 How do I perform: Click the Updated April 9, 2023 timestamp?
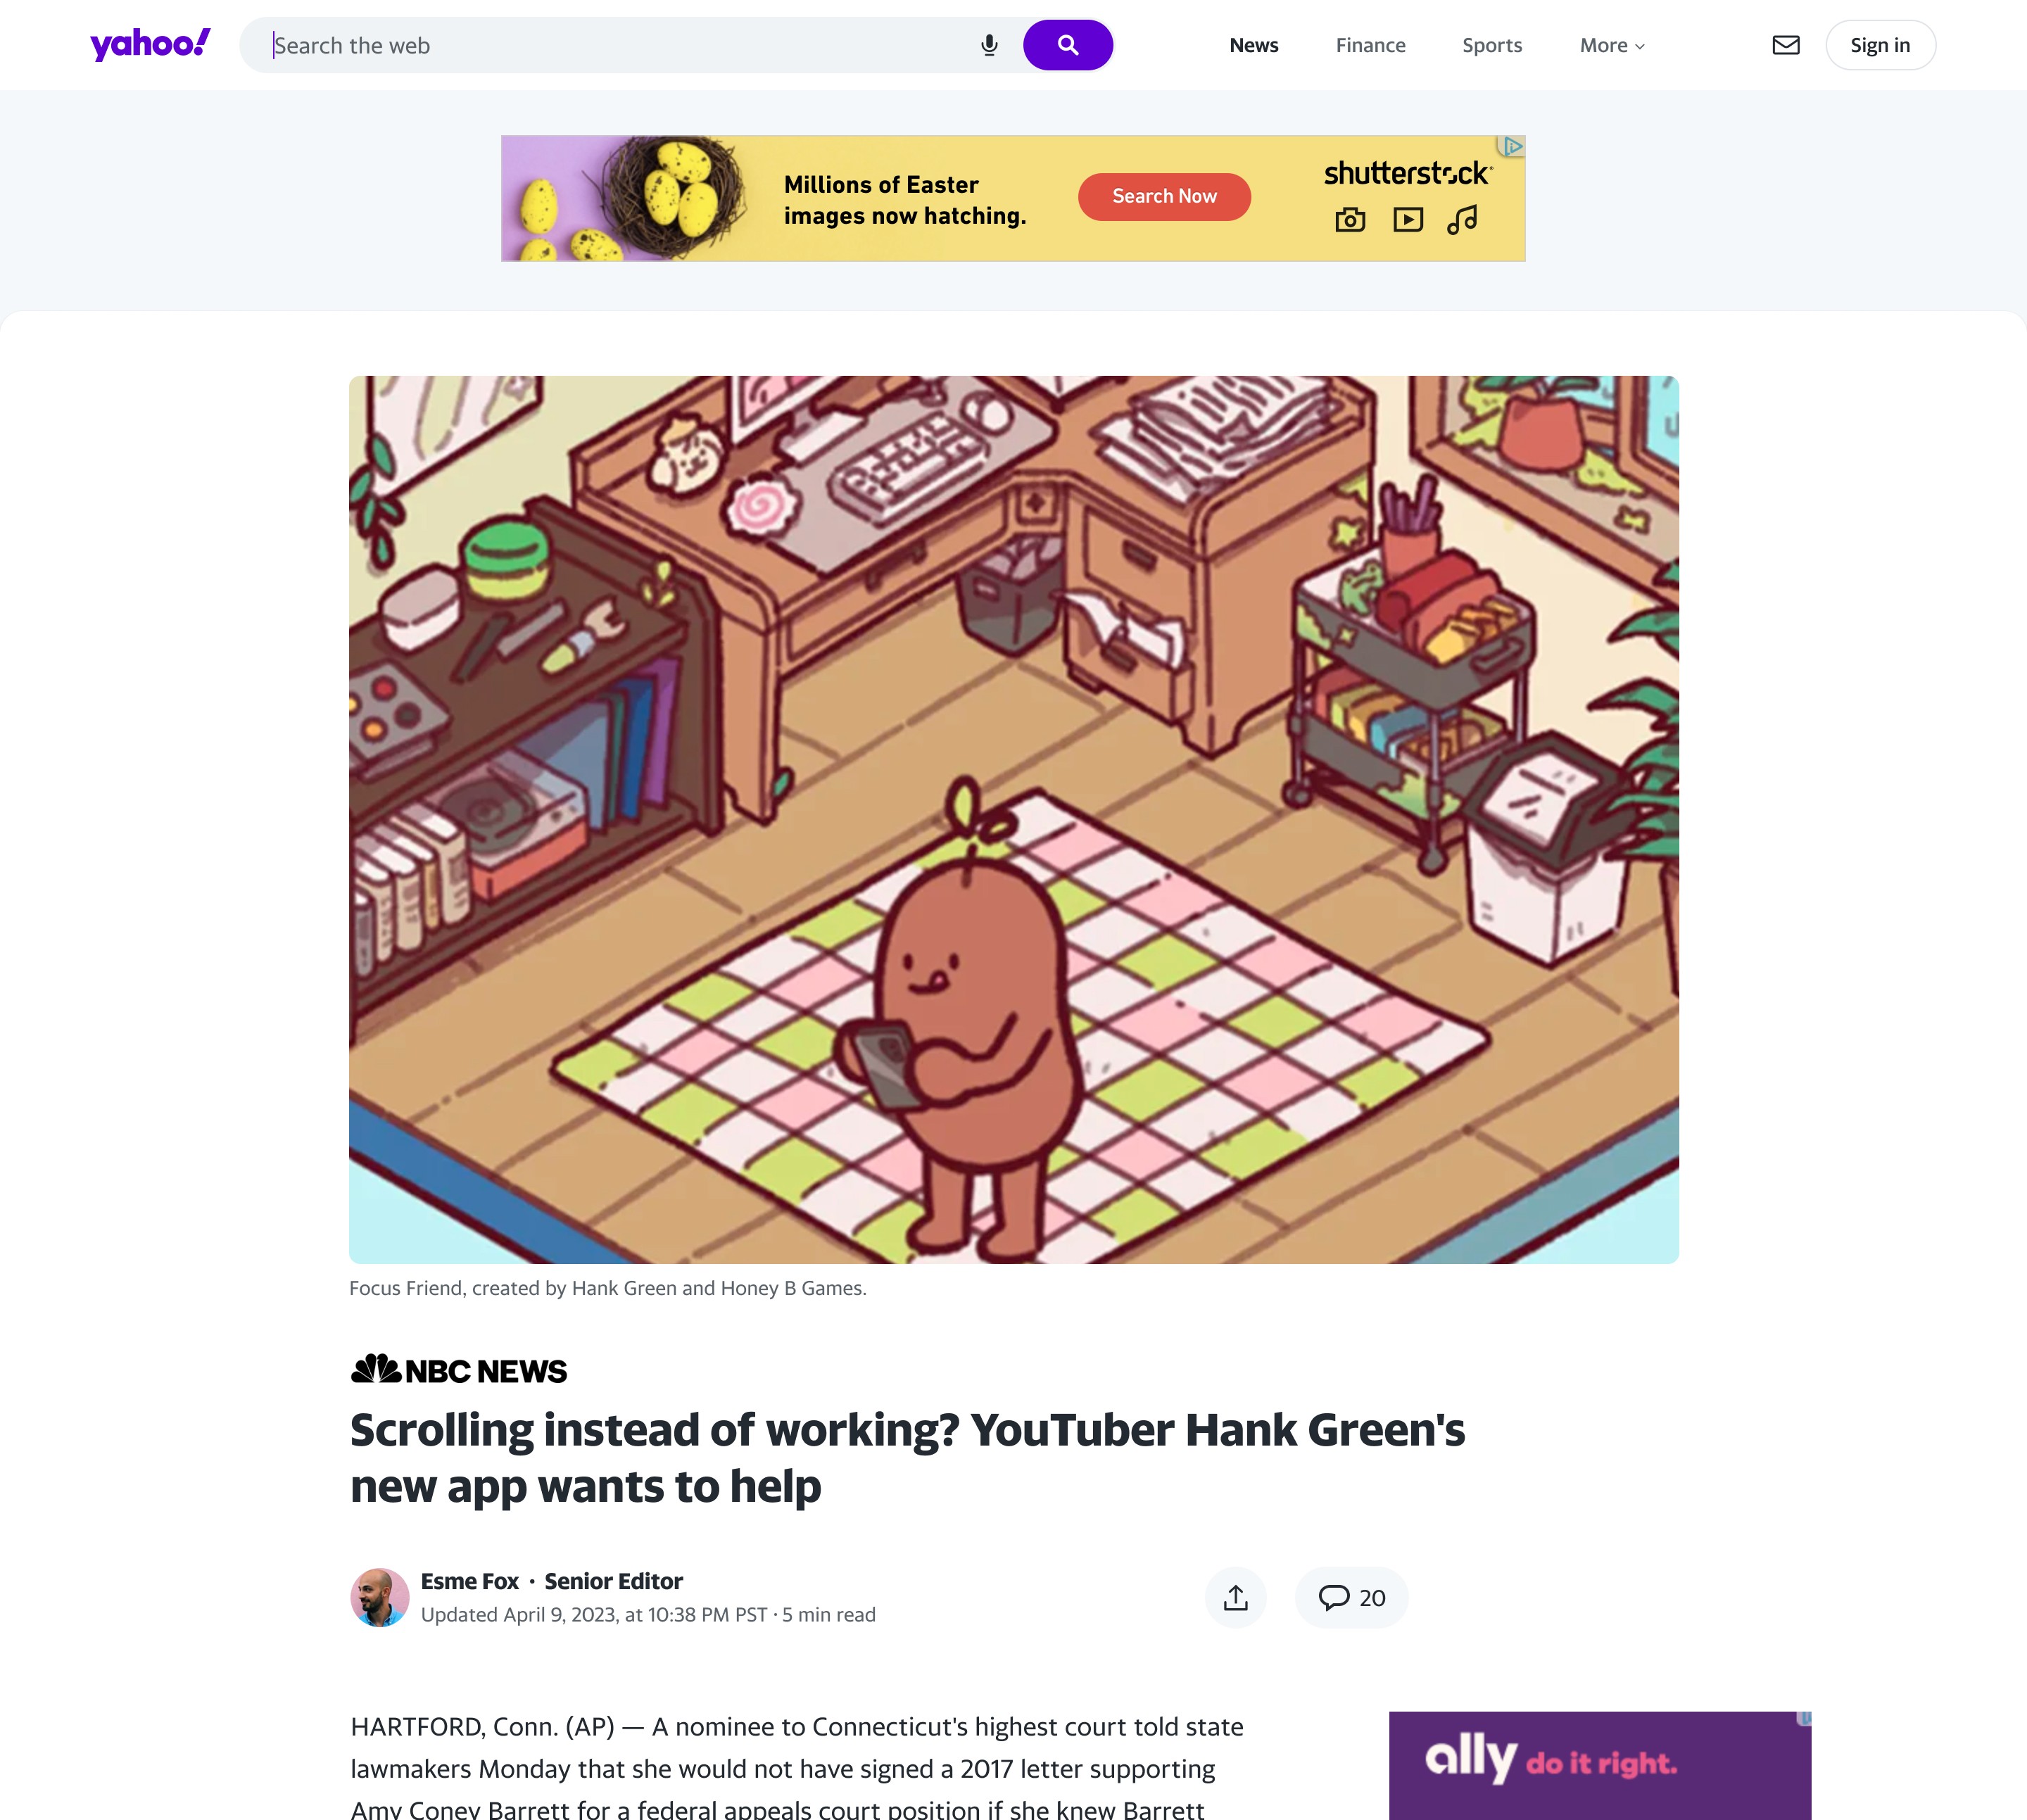click(594, 1614)
